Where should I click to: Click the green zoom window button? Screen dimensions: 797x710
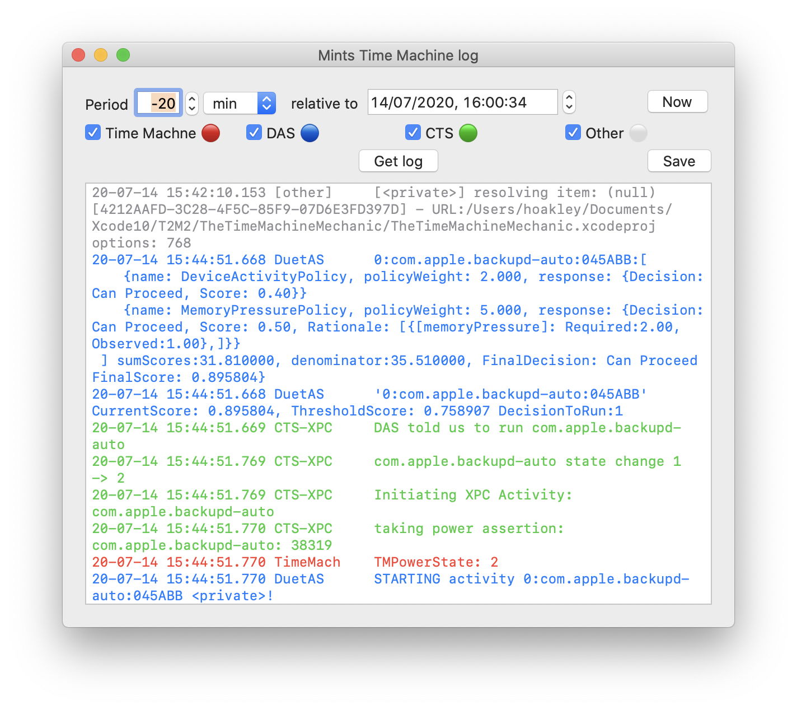pos(123,55)
